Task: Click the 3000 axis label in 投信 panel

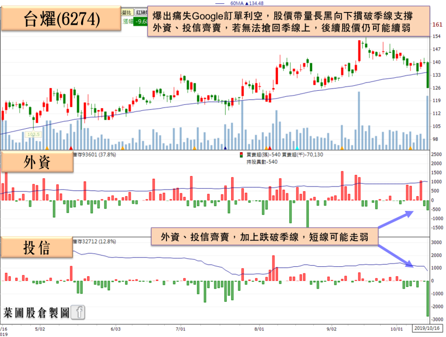Action: coord(436,242)
